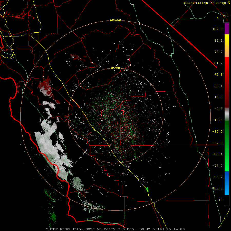Select the -78.7 velocity scale value
Image resolution: width=231 pixels, height=231 pixels.
tap(217, 166)
